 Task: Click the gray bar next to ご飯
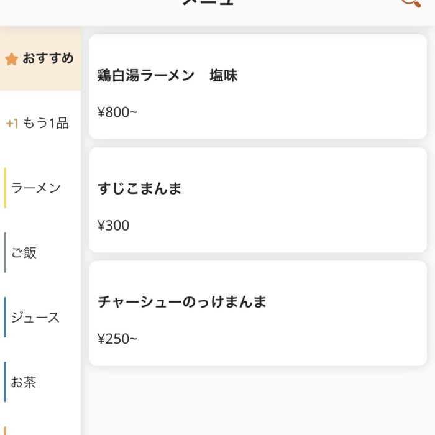tap(6, 252)
